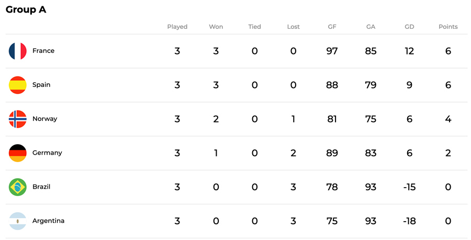Click the GD column header
This screenshot has height=240, width=471.
[x=409, y=27]
